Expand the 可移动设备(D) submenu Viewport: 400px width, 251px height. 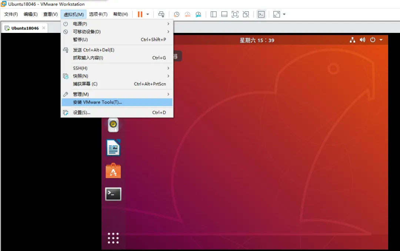pos(117,31)
